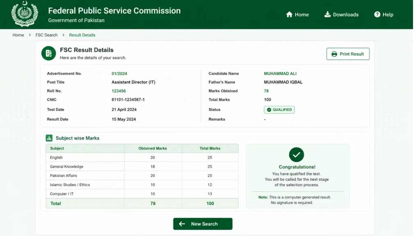Select the Computer / IT subject row
This screenshot has width=420, height=236.
coord(142,194)
